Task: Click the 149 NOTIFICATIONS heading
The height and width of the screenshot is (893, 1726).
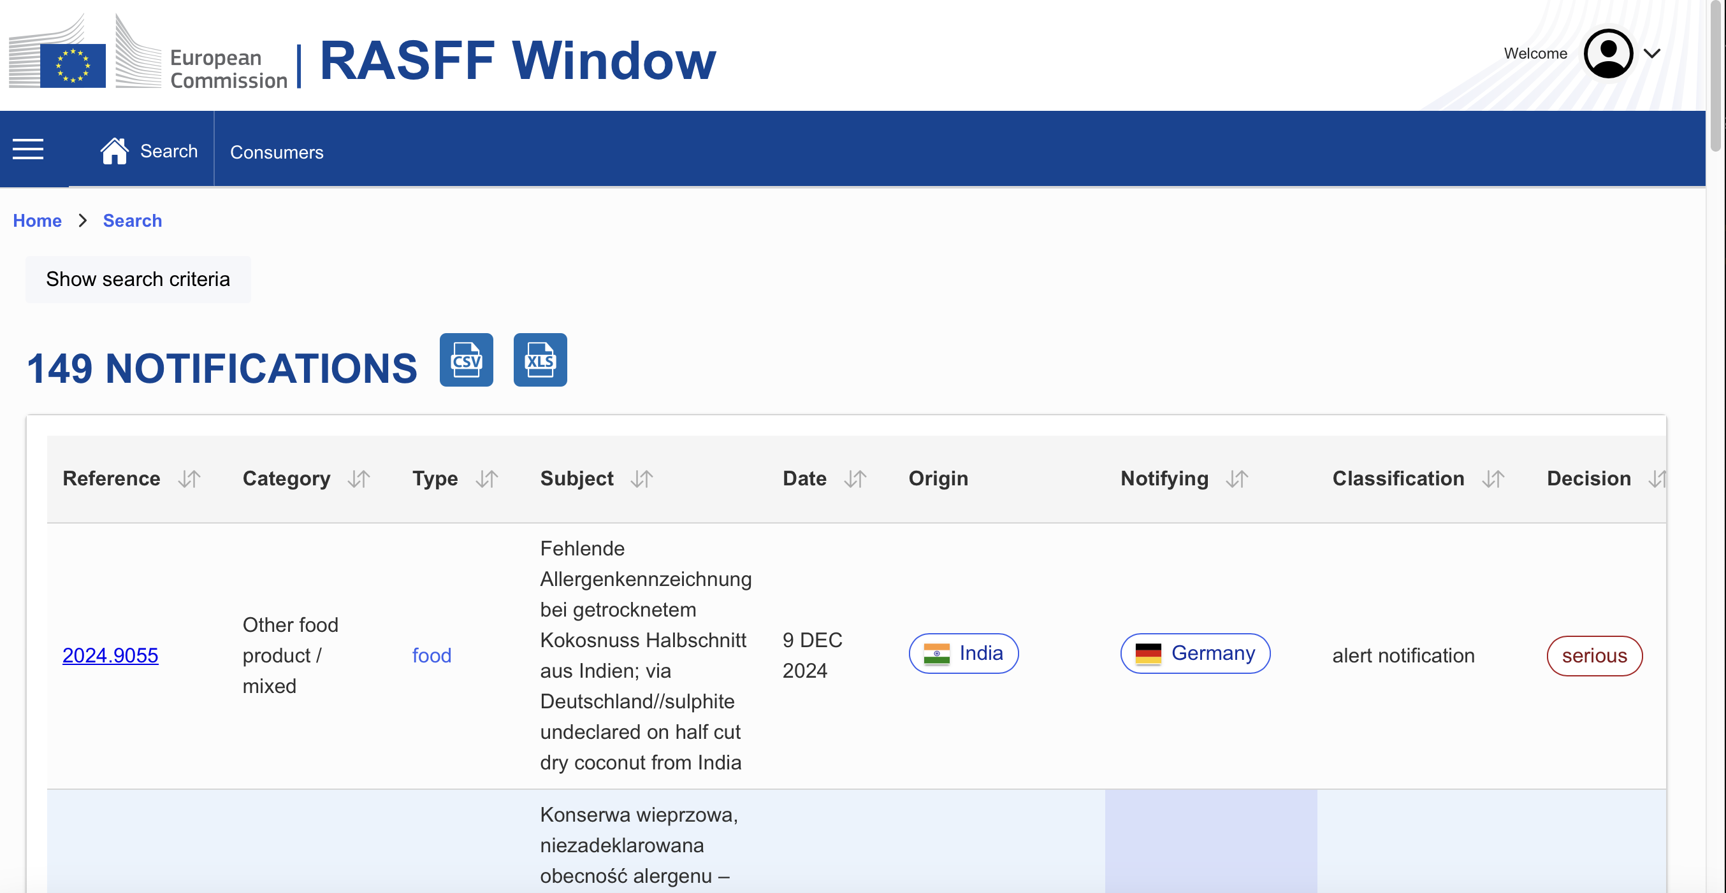Action: tap(222, 368)
